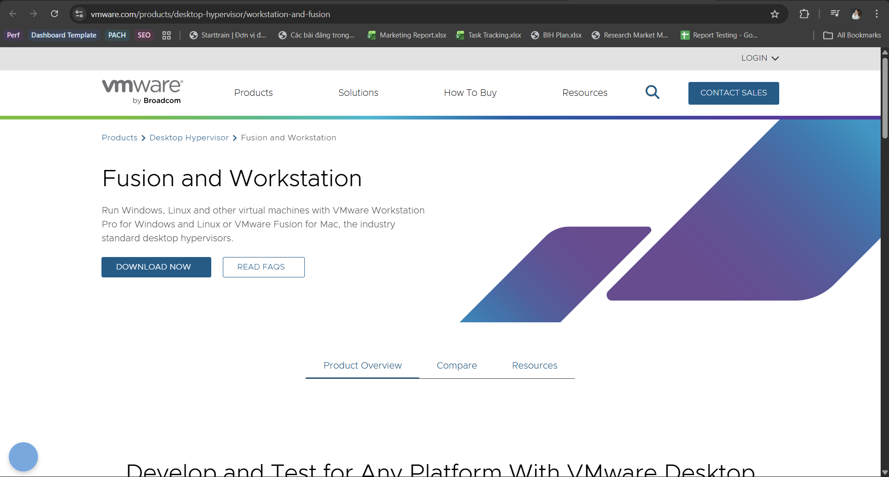Switch to the Compare tab

click(x=456, y=365)
